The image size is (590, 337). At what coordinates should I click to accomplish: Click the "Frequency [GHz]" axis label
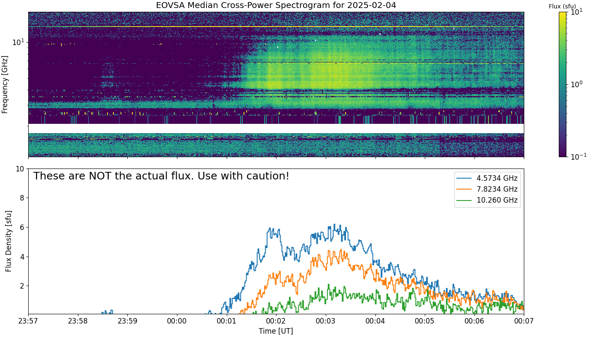tap(5, 84)
